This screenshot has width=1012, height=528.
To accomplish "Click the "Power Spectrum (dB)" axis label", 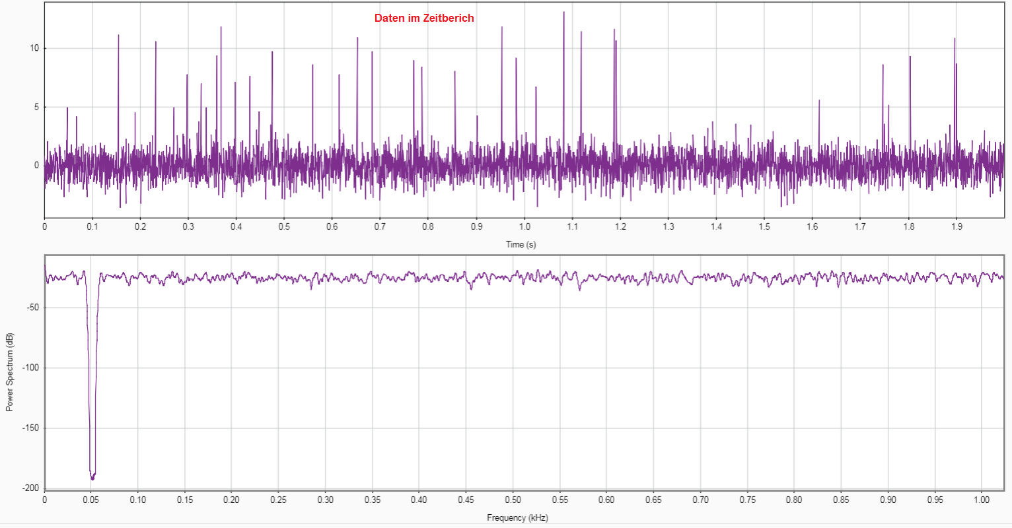I will click(9, 372).
